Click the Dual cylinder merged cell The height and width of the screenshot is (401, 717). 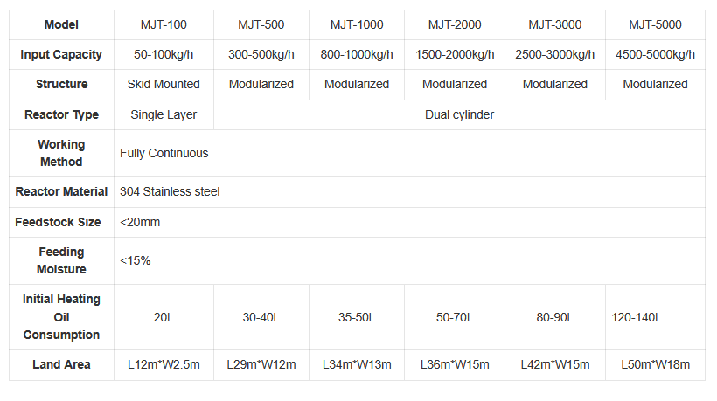459,114
